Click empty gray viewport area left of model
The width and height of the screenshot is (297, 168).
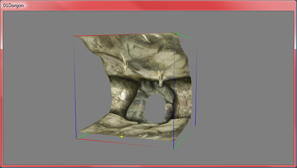coord(39,86)
